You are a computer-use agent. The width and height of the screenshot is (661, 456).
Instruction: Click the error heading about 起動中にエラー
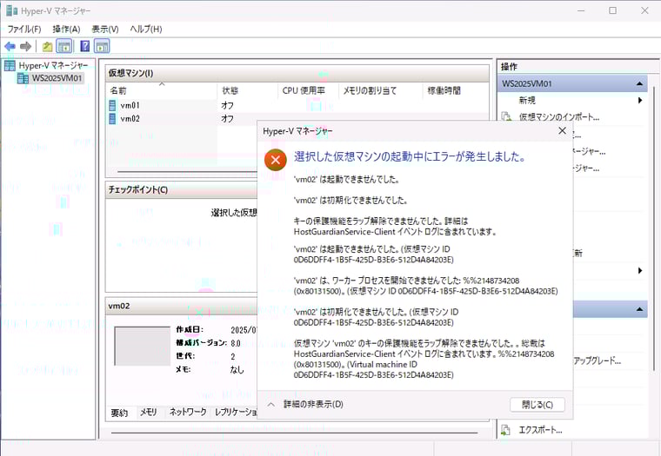[411, 156]
